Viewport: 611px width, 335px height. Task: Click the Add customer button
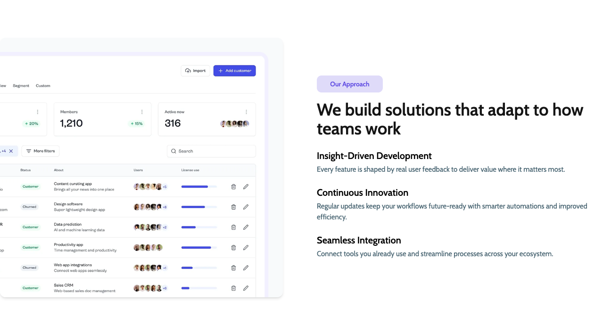(234, 71)
